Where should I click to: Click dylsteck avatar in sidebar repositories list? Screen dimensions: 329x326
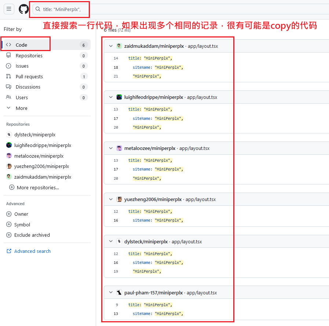[x=9, y=135]
